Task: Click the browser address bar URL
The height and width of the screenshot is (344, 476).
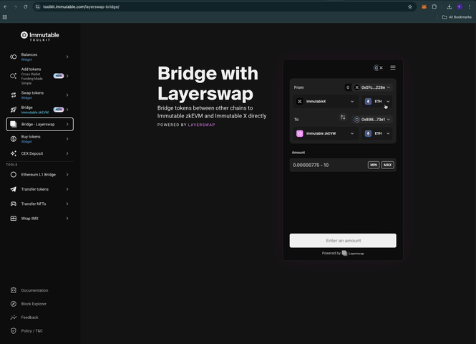Action: (x=81, y=6)
